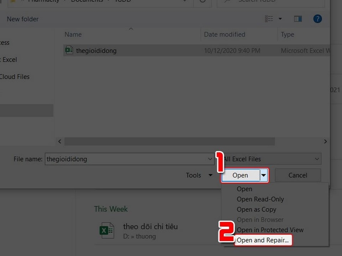
Task: Open recent file theo dõi chi tiêu in Excel
Action: pos(150,227)
